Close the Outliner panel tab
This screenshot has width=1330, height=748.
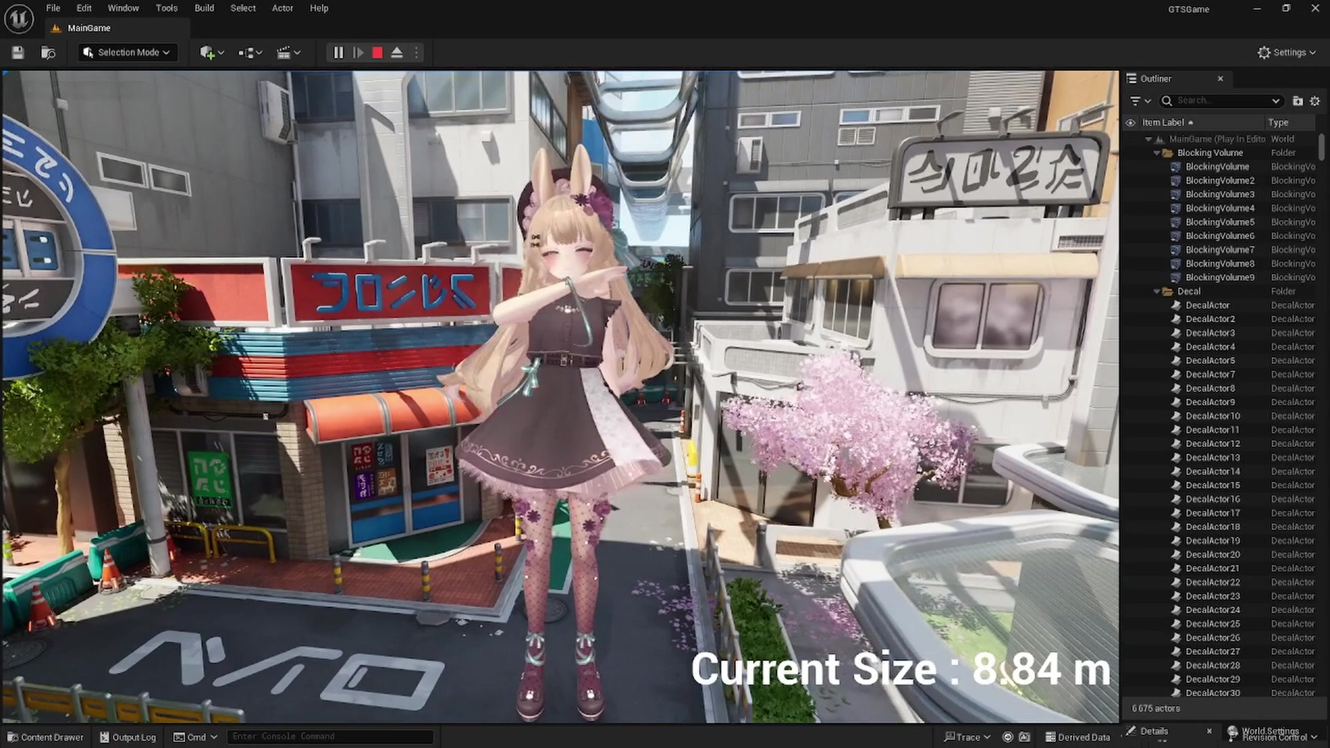[1221, 79]
